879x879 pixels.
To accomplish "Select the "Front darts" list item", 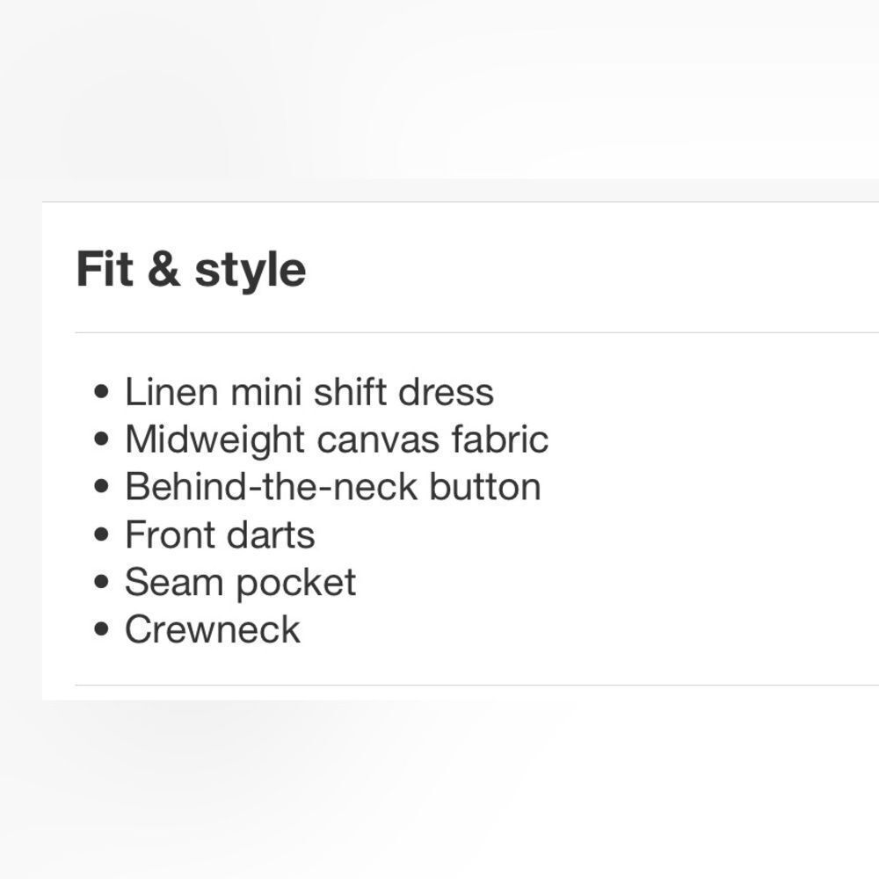I will (220, 534).
